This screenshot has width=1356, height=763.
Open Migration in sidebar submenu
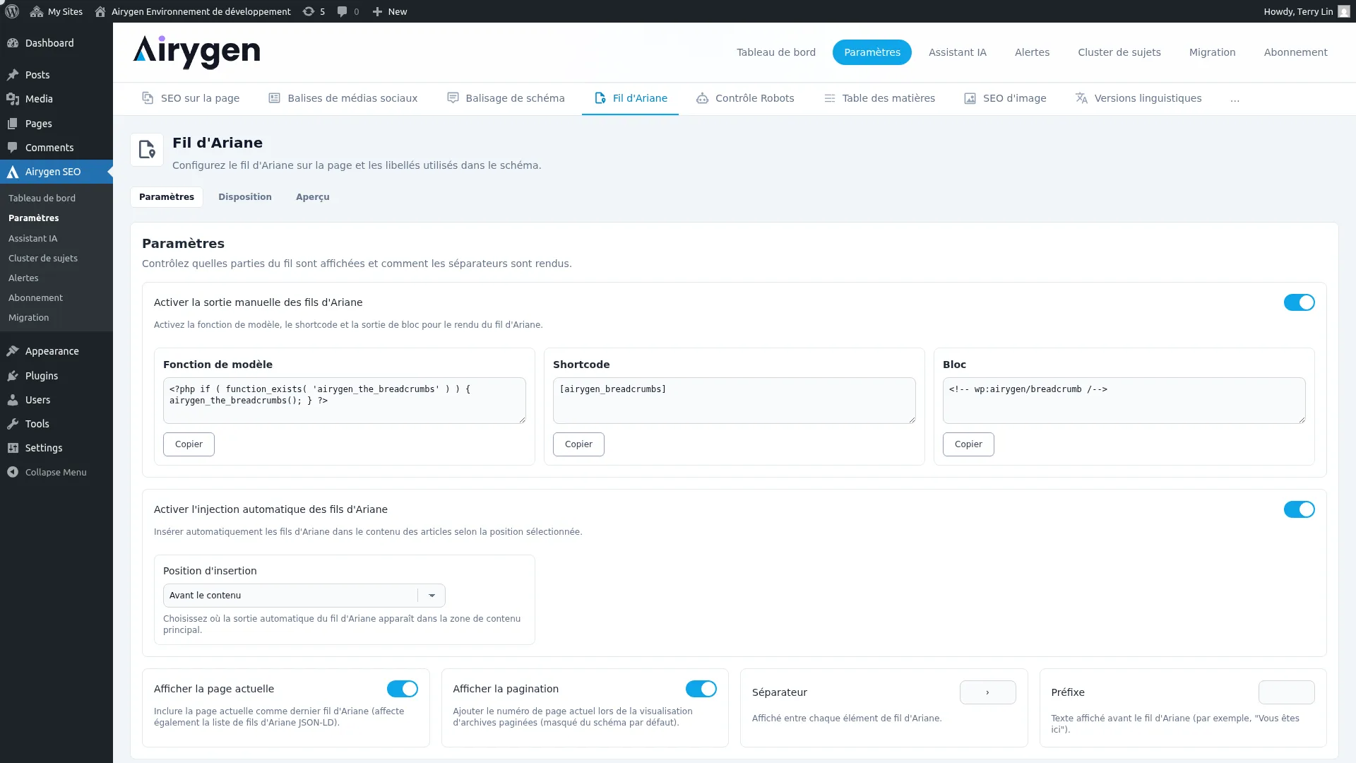coord(28,318)
